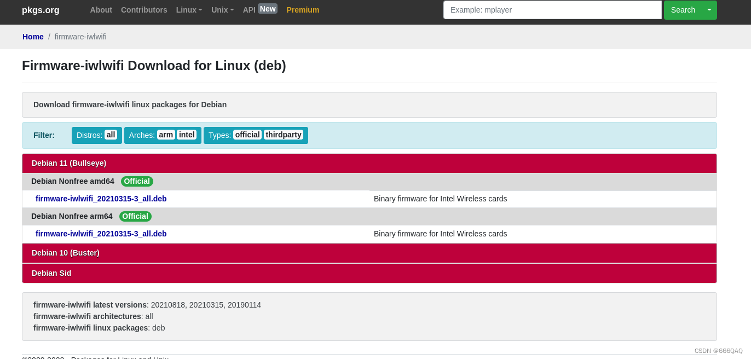The width and height of the screenshot is (751, 359).
Task: Focus the package search input field
Action: point(552,10)
